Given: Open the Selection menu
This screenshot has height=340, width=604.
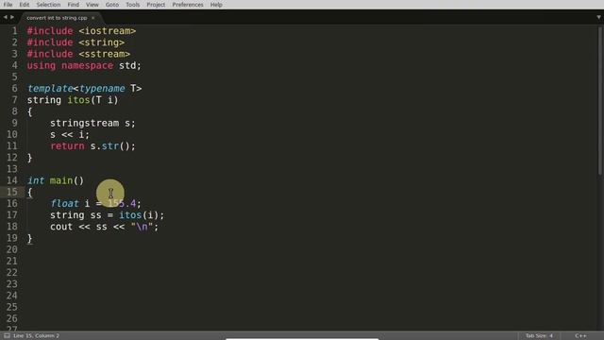Looking at the screenshot, I should tap(48, 5).
